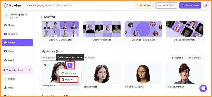Viewport: 212px width, 97px height.
Task: Click the Video play icon in sidebar
Action: (x=5, y=51)
